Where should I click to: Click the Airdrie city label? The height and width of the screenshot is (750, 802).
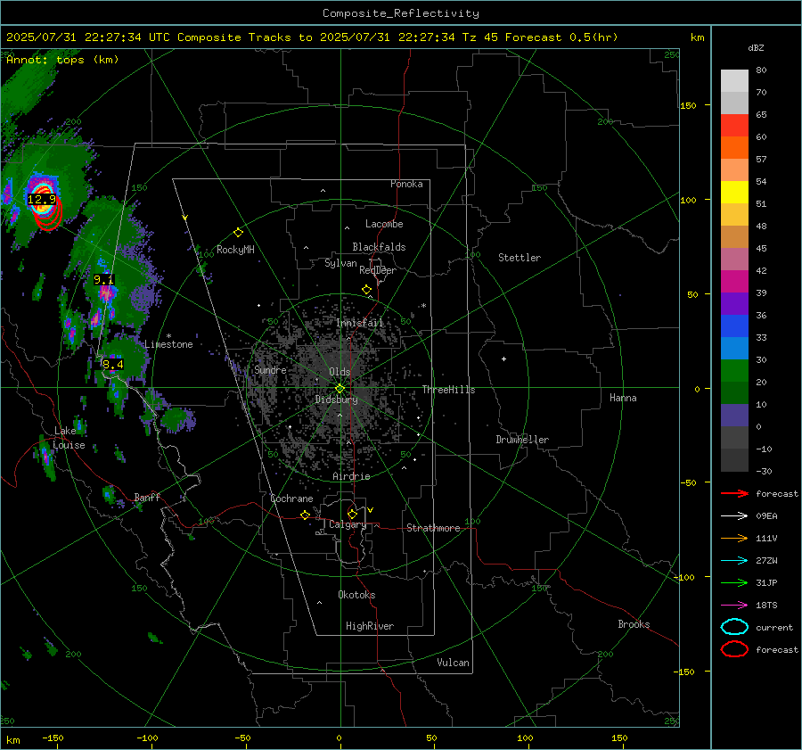[351, 476]
